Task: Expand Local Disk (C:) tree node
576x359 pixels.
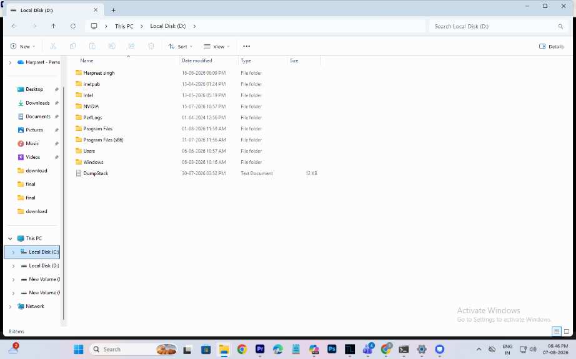Action: coord(13,252)
